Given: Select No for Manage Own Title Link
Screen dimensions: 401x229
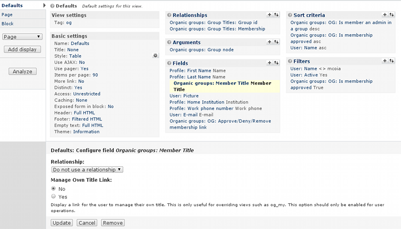Looking at the screenshot, I should 54,188.
